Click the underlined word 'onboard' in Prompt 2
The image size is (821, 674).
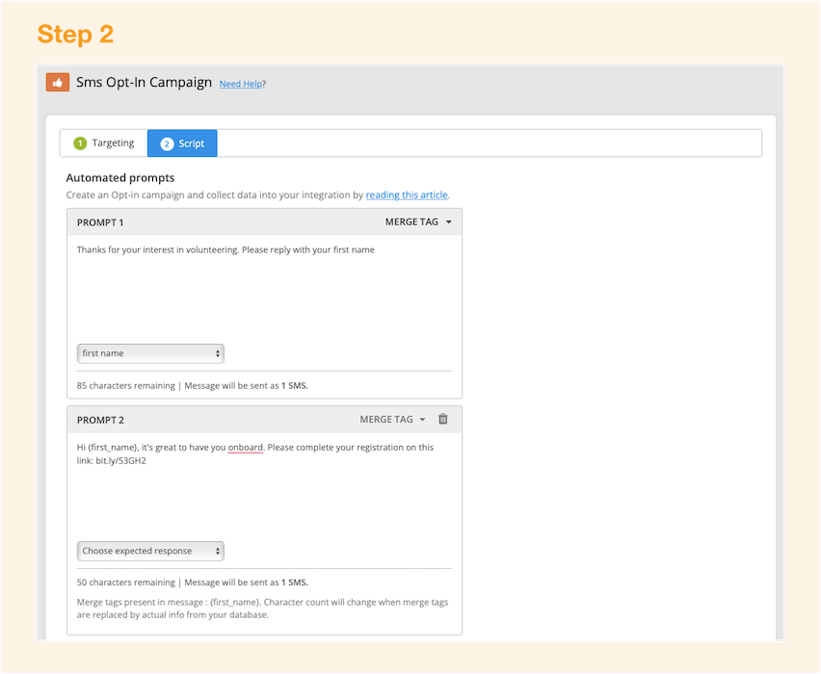[246, 448]
